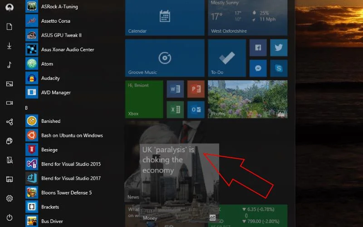Open HomeGroup icon in sidebar
363x227 pixels.
(x=9, y=122)
